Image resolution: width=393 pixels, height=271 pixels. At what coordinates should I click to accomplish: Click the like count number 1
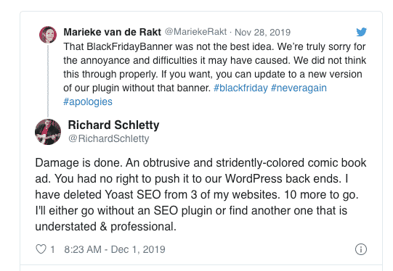pyautogui.click(x=52, y=249)
